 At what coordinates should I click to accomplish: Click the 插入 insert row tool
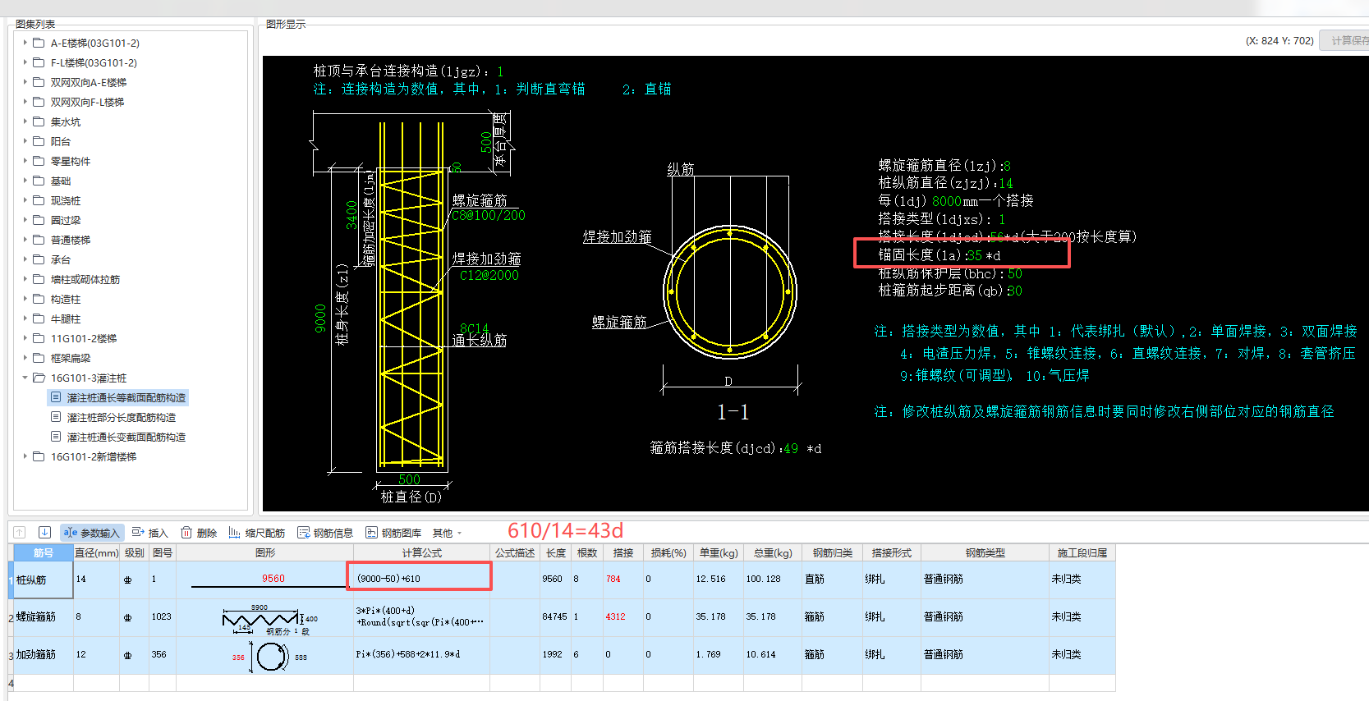149,533
